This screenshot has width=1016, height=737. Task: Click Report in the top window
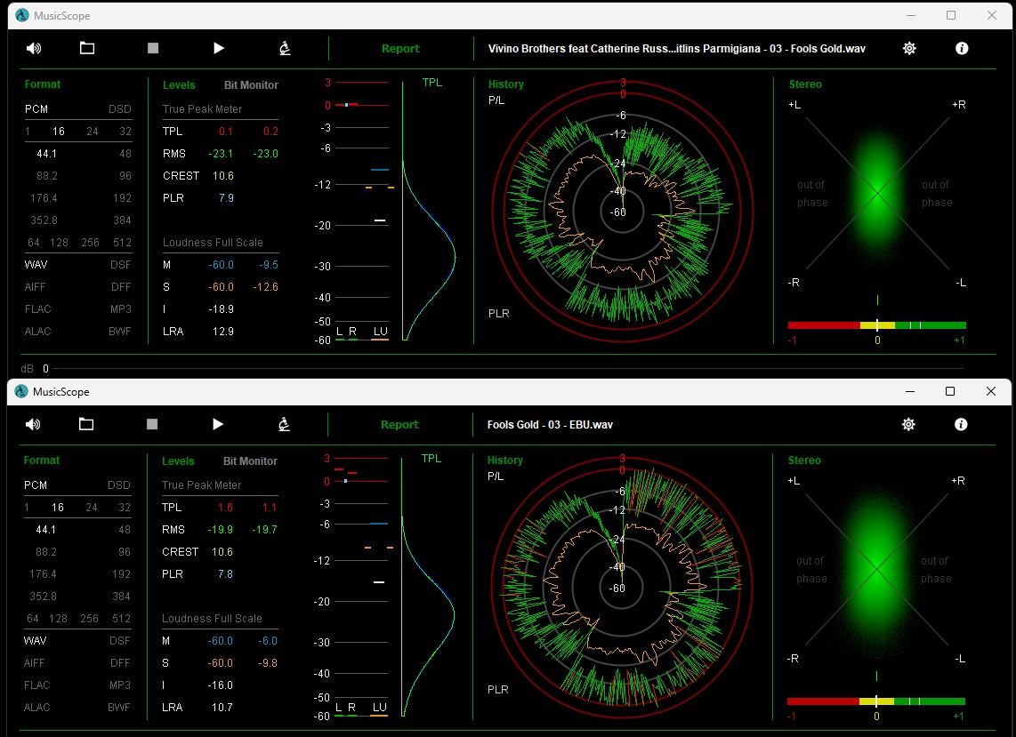(400, 49)
